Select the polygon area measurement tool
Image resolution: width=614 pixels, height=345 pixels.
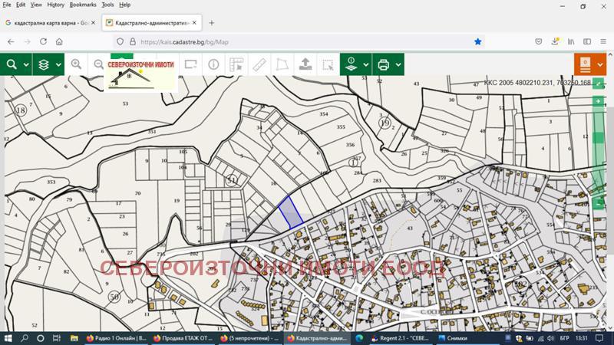pyautogui.click(x=282, y=64)
